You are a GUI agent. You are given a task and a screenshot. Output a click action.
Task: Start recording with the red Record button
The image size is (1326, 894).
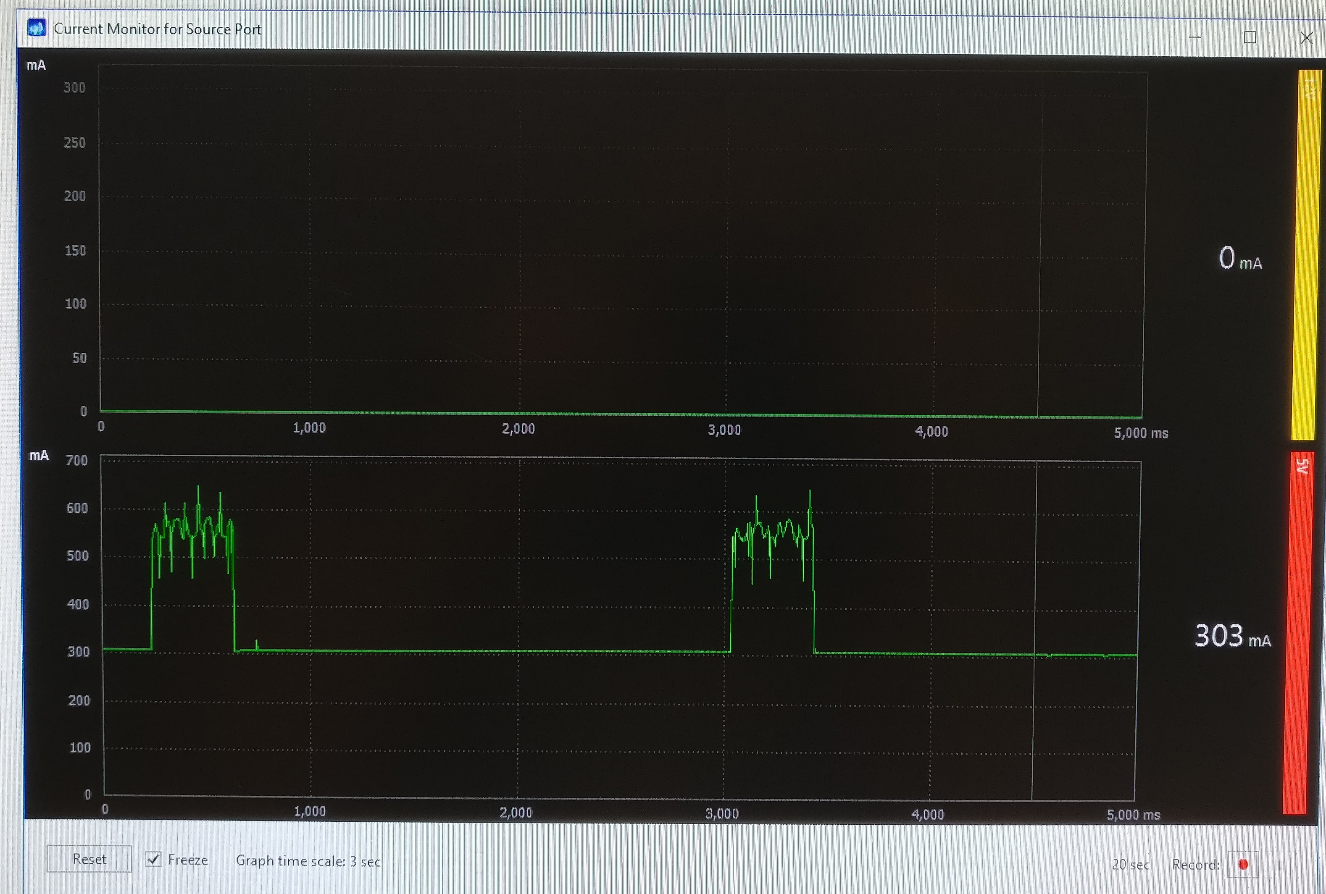click(1243, 865)
